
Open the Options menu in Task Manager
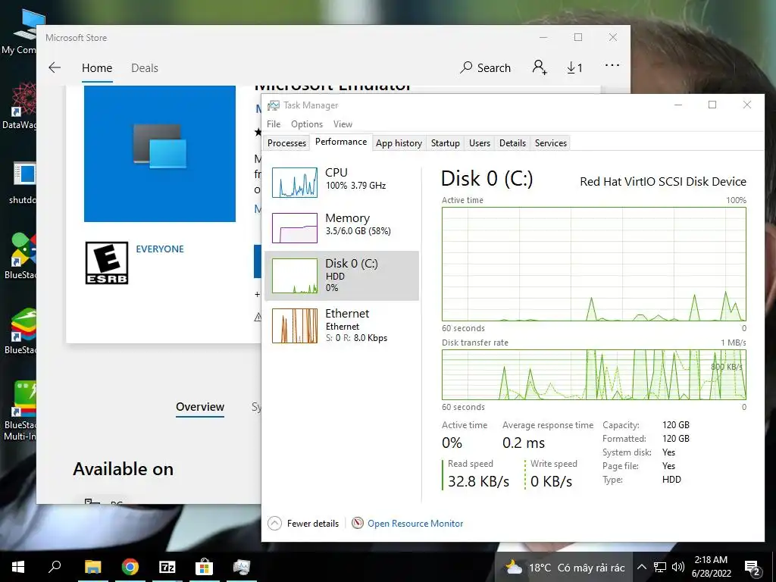click(x=306, y=124)
